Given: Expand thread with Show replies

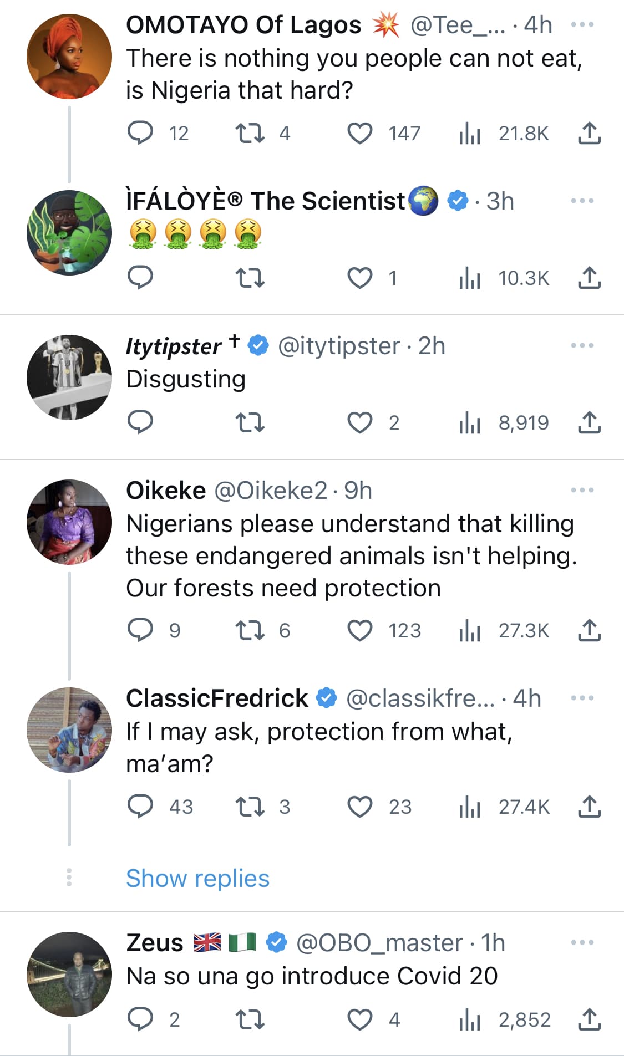Looking at the screenshot, I should coord(197,878).
